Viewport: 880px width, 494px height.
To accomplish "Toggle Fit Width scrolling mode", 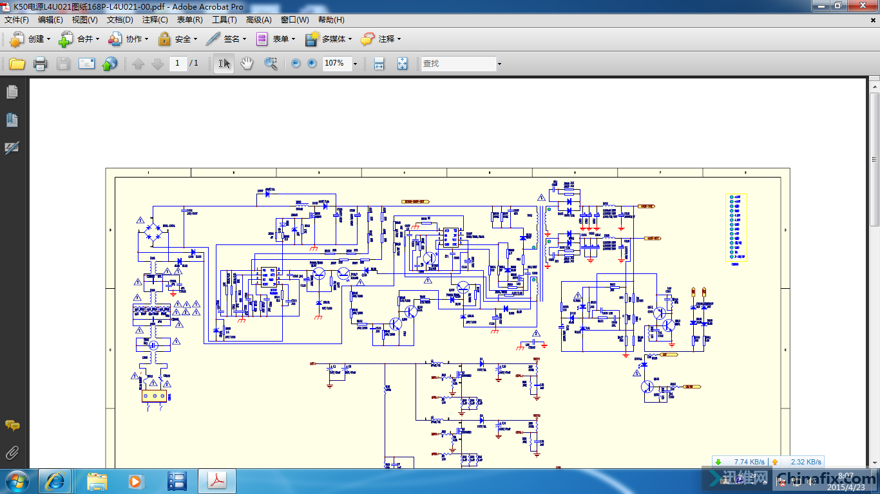I will tap(379, 64).
